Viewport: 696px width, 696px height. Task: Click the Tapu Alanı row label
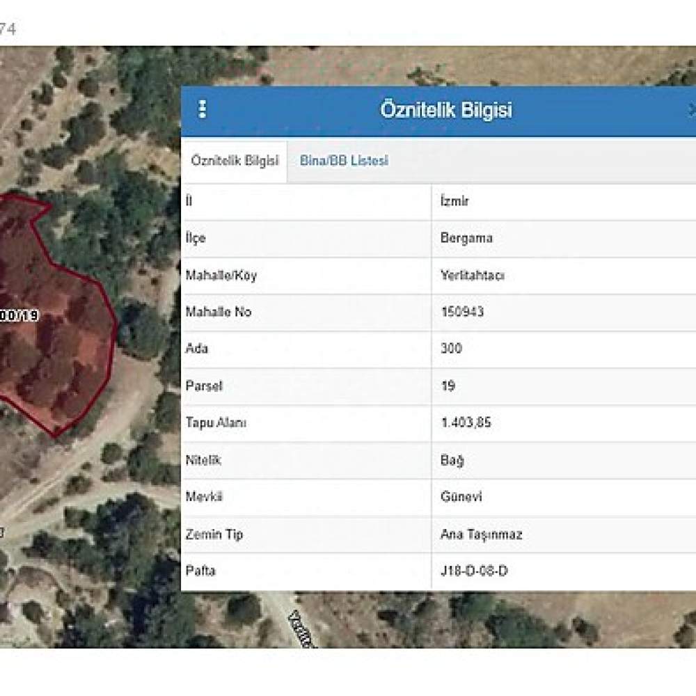[216, 422]
